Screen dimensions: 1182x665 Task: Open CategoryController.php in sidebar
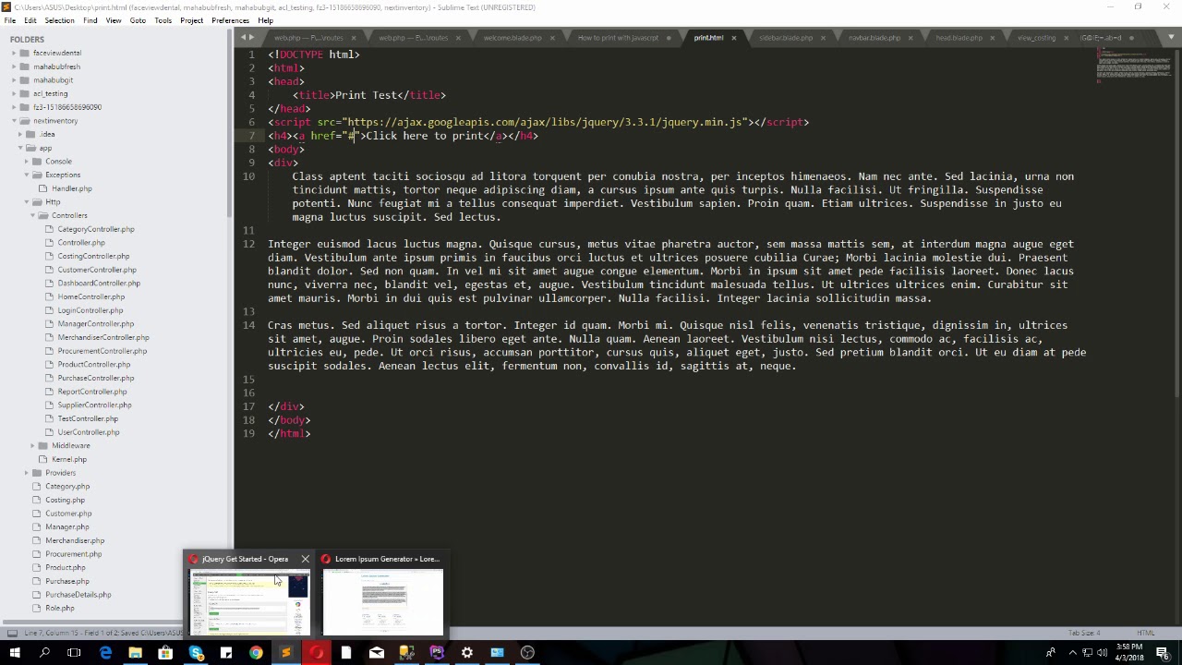tap(96, 229)
